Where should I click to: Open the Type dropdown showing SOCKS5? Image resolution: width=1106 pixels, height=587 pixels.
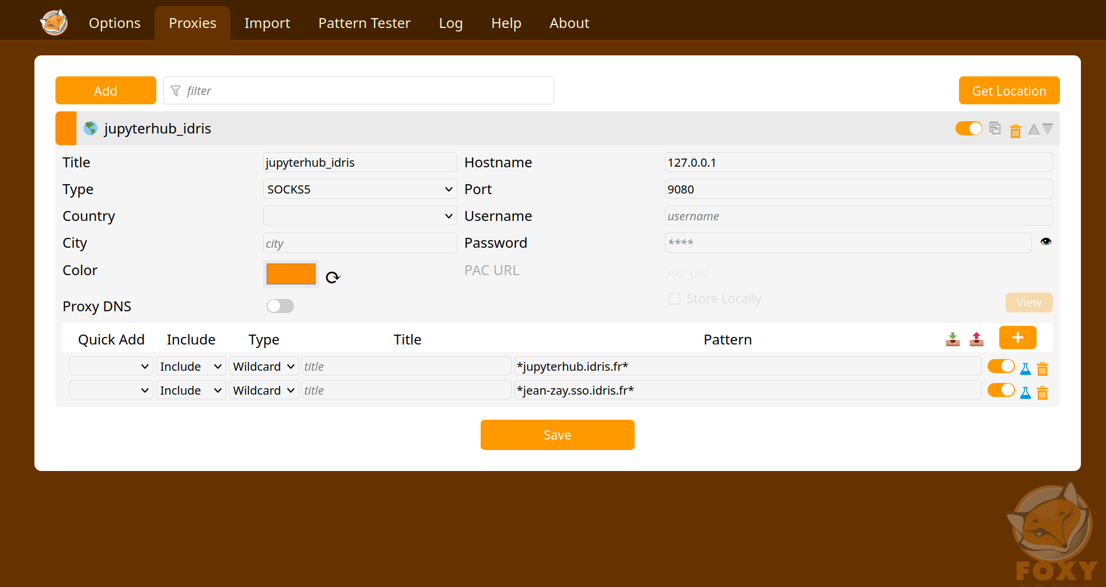359,189
